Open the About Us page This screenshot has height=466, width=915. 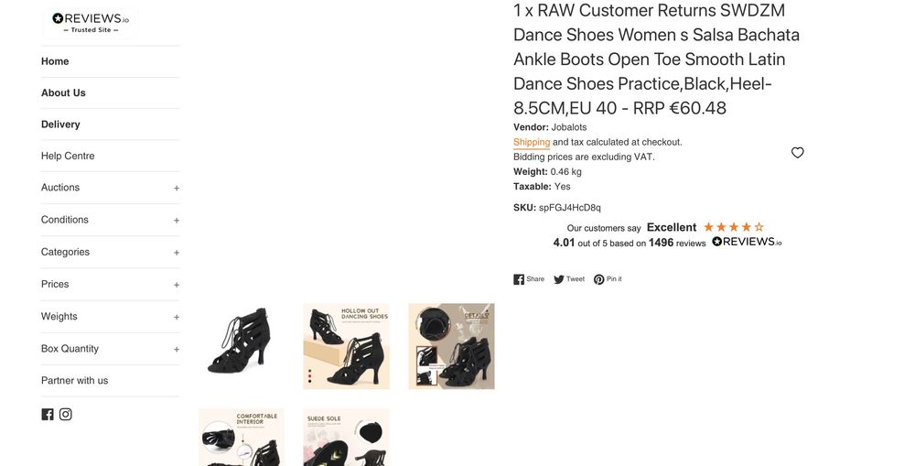point(63,92)
